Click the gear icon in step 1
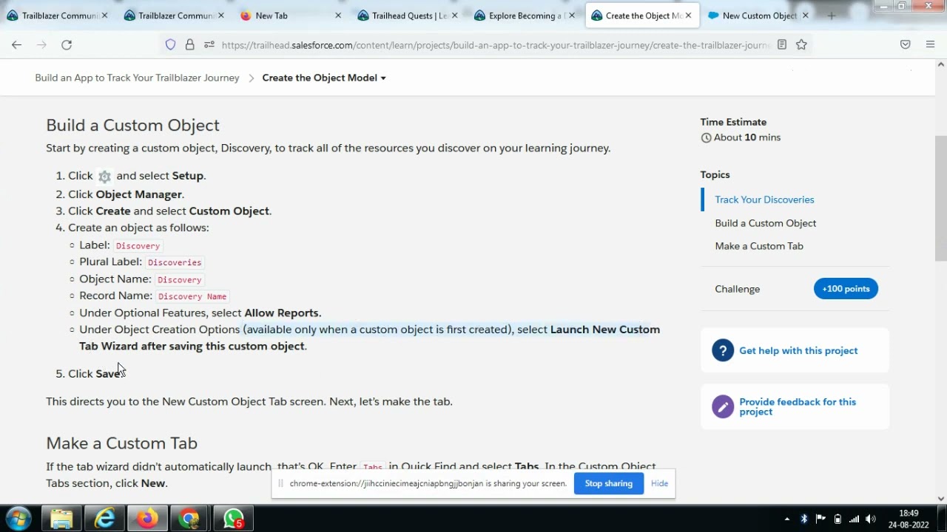 tap(104, 177)
